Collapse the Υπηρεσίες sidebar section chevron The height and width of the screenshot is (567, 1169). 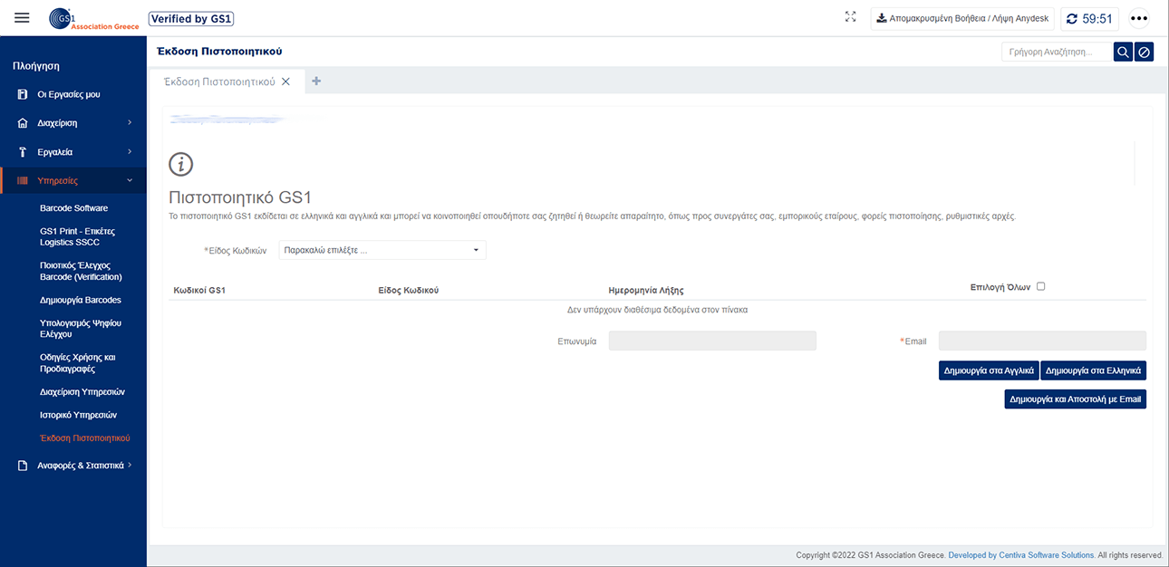(130, 180)
